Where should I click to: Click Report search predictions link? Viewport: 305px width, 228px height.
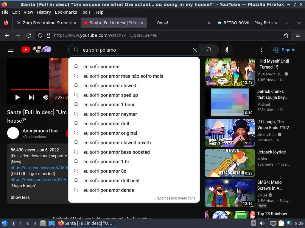(x=175, y=198)
